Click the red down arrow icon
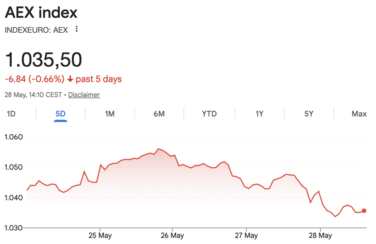This screenshot has height=244, width=376. [x=70, y=79]
